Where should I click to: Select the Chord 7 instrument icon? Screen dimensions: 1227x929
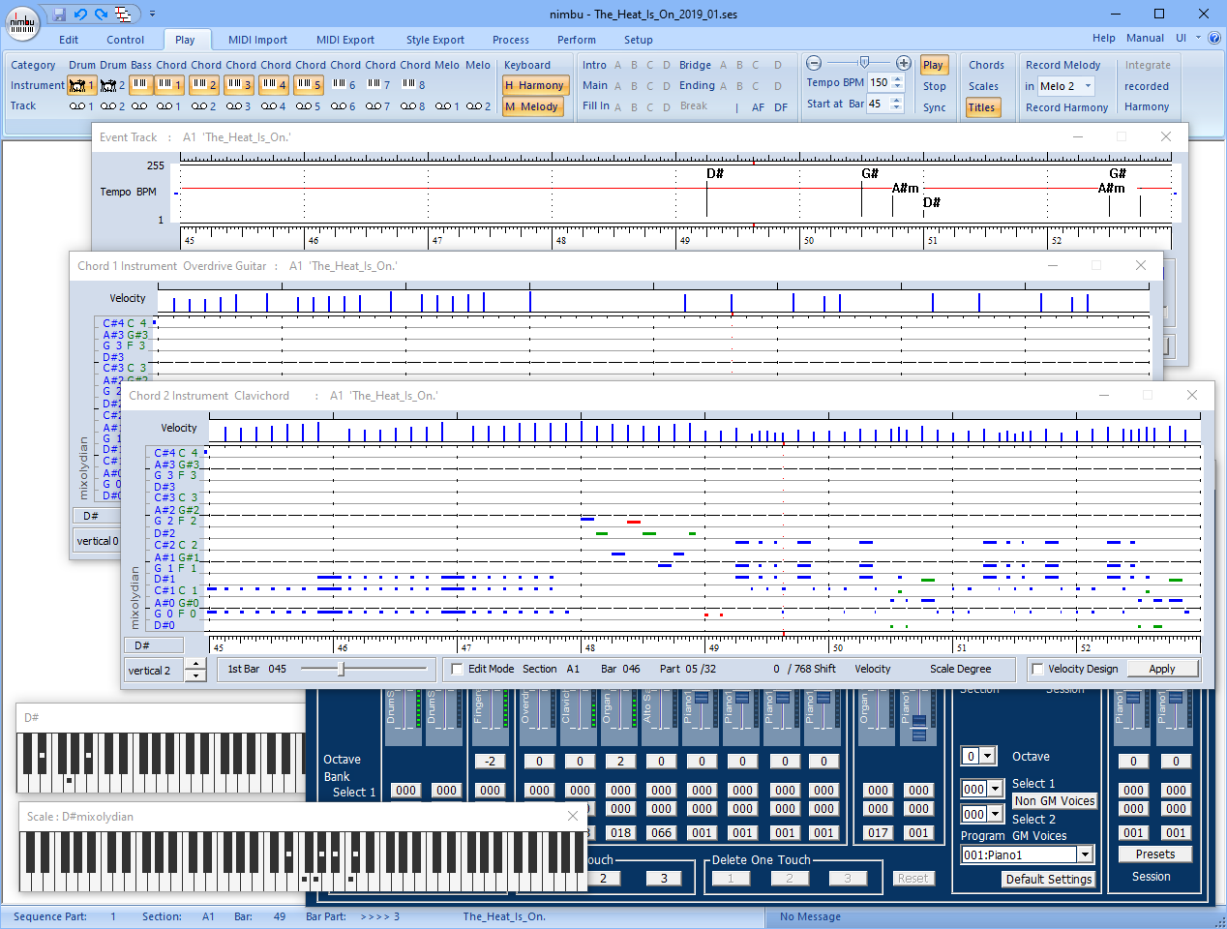pos(378,85)
